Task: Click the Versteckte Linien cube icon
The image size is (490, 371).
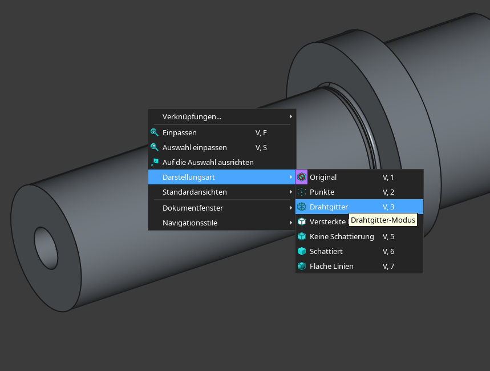Action: click(302, 221)
